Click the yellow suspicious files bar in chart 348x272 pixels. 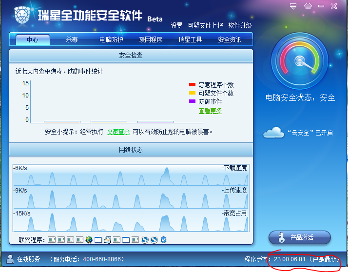point(109,122)
